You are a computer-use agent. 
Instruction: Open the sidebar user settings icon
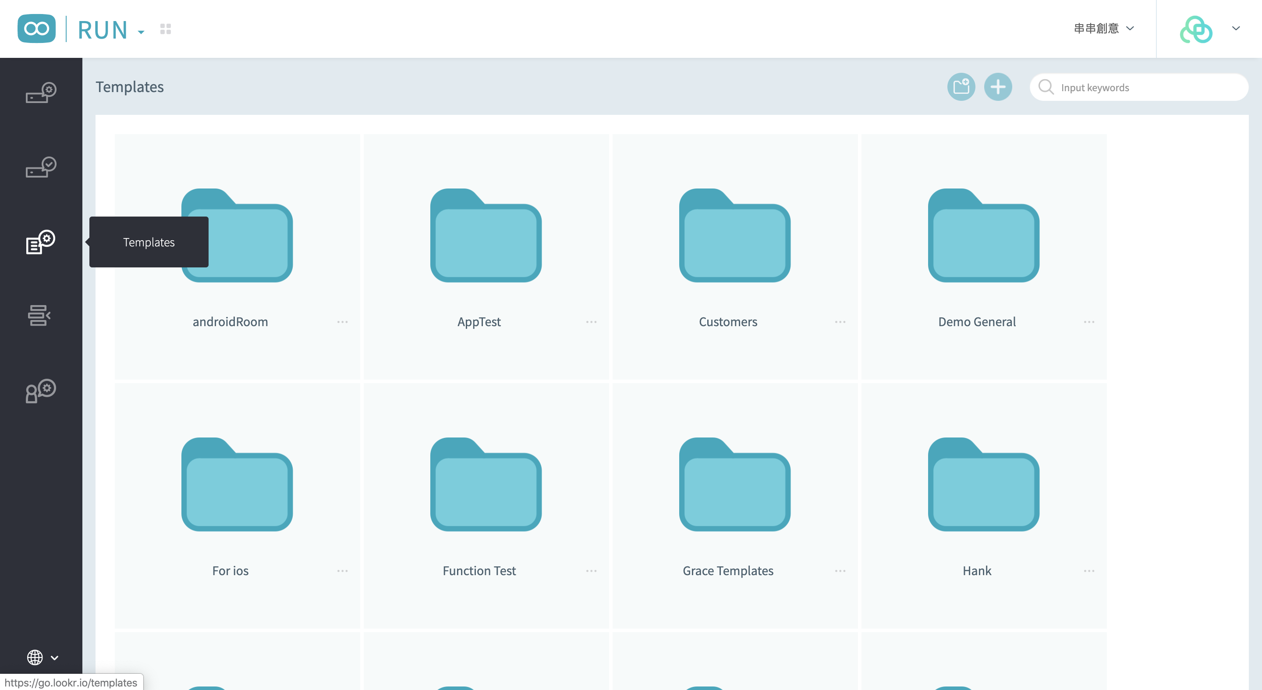point(41,391)
